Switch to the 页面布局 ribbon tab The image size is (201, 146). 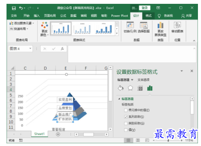pos(50,16)
